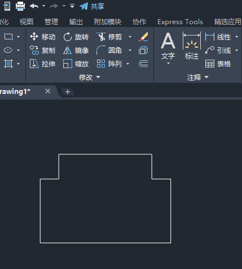Expand the Rectangle tool dropdown arrow
The height and width of the screenshot is (269, 242).
(18, 37)
